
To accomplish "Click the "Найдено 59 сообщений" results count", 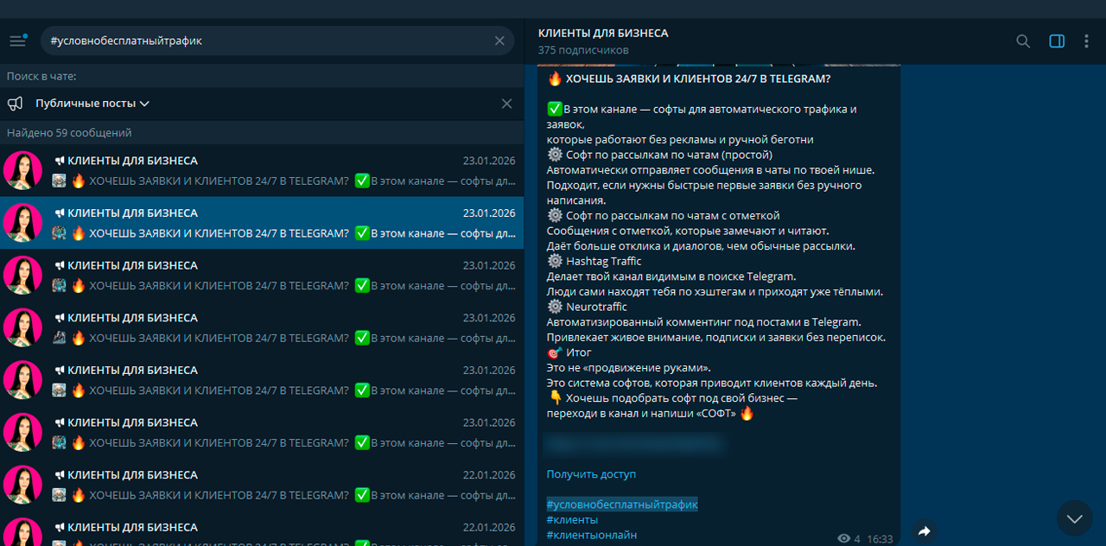I will 69,133.
